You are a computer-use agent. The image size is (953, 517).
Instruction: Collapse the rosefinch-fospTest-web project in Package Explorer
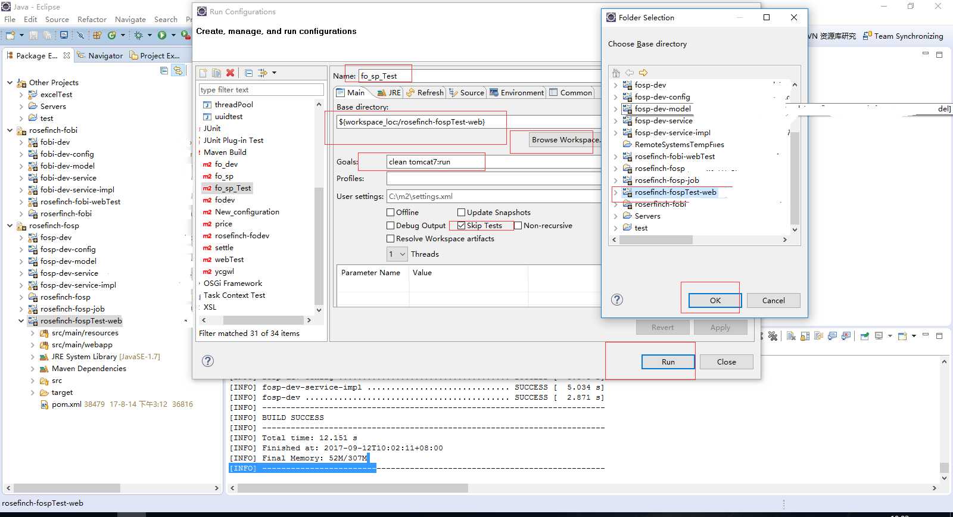[21, 320]
